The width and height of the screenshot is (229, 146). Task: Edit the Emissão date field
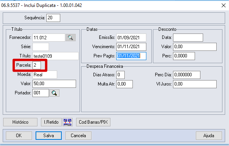coord(131,38)
